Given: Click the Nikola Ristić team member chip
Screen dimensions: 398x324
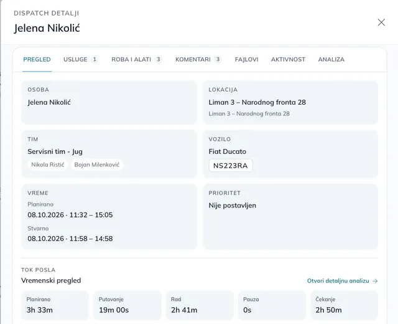Looking at the screenshot, I should (48, 164).
